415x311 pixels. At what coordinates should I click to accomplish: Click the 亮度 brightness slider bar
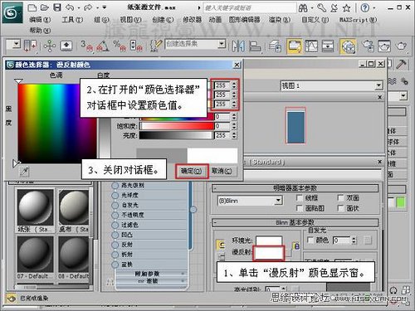[x=176, y=135]
